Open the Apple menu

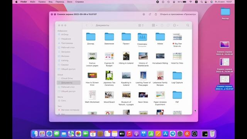click(x=16, y=2)
